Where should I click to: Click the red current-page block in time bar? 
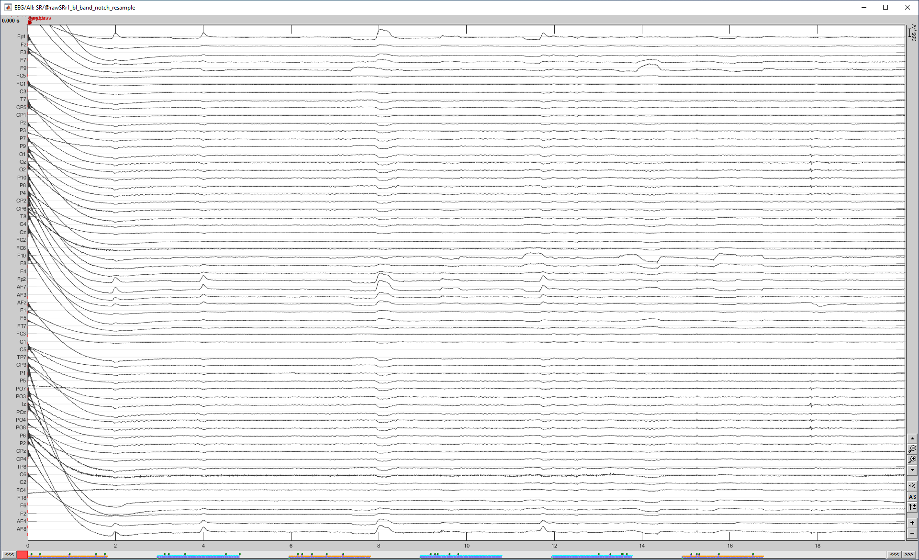click(22, 555)
